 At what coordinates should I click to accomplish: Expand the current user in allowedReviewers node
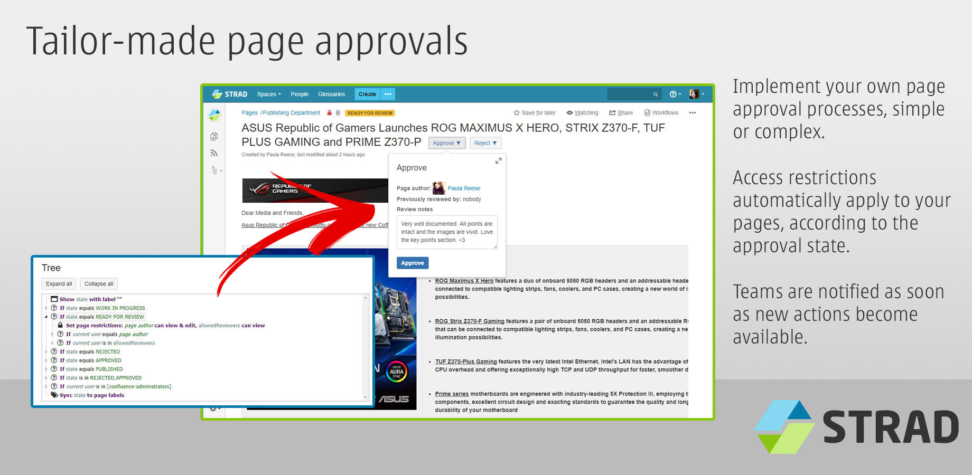[x=52, y=343]
